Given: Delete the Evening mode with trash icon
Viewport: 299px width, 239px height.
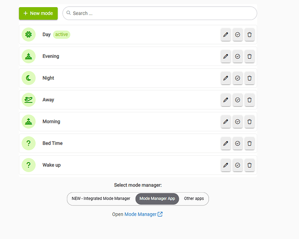Looking at the screenshot, I should click(x=249, y=56).
